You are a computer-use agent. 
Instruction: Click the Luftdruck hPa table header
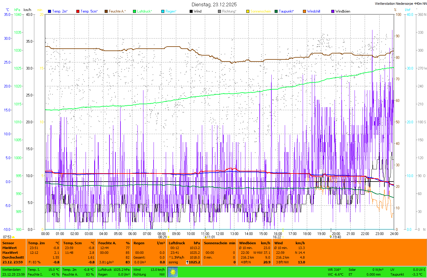click(184, 243)
